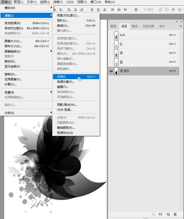This screenshot has width=184, height=219.
Task: Select 3D pan object icon
Action: tap(173, 9)
